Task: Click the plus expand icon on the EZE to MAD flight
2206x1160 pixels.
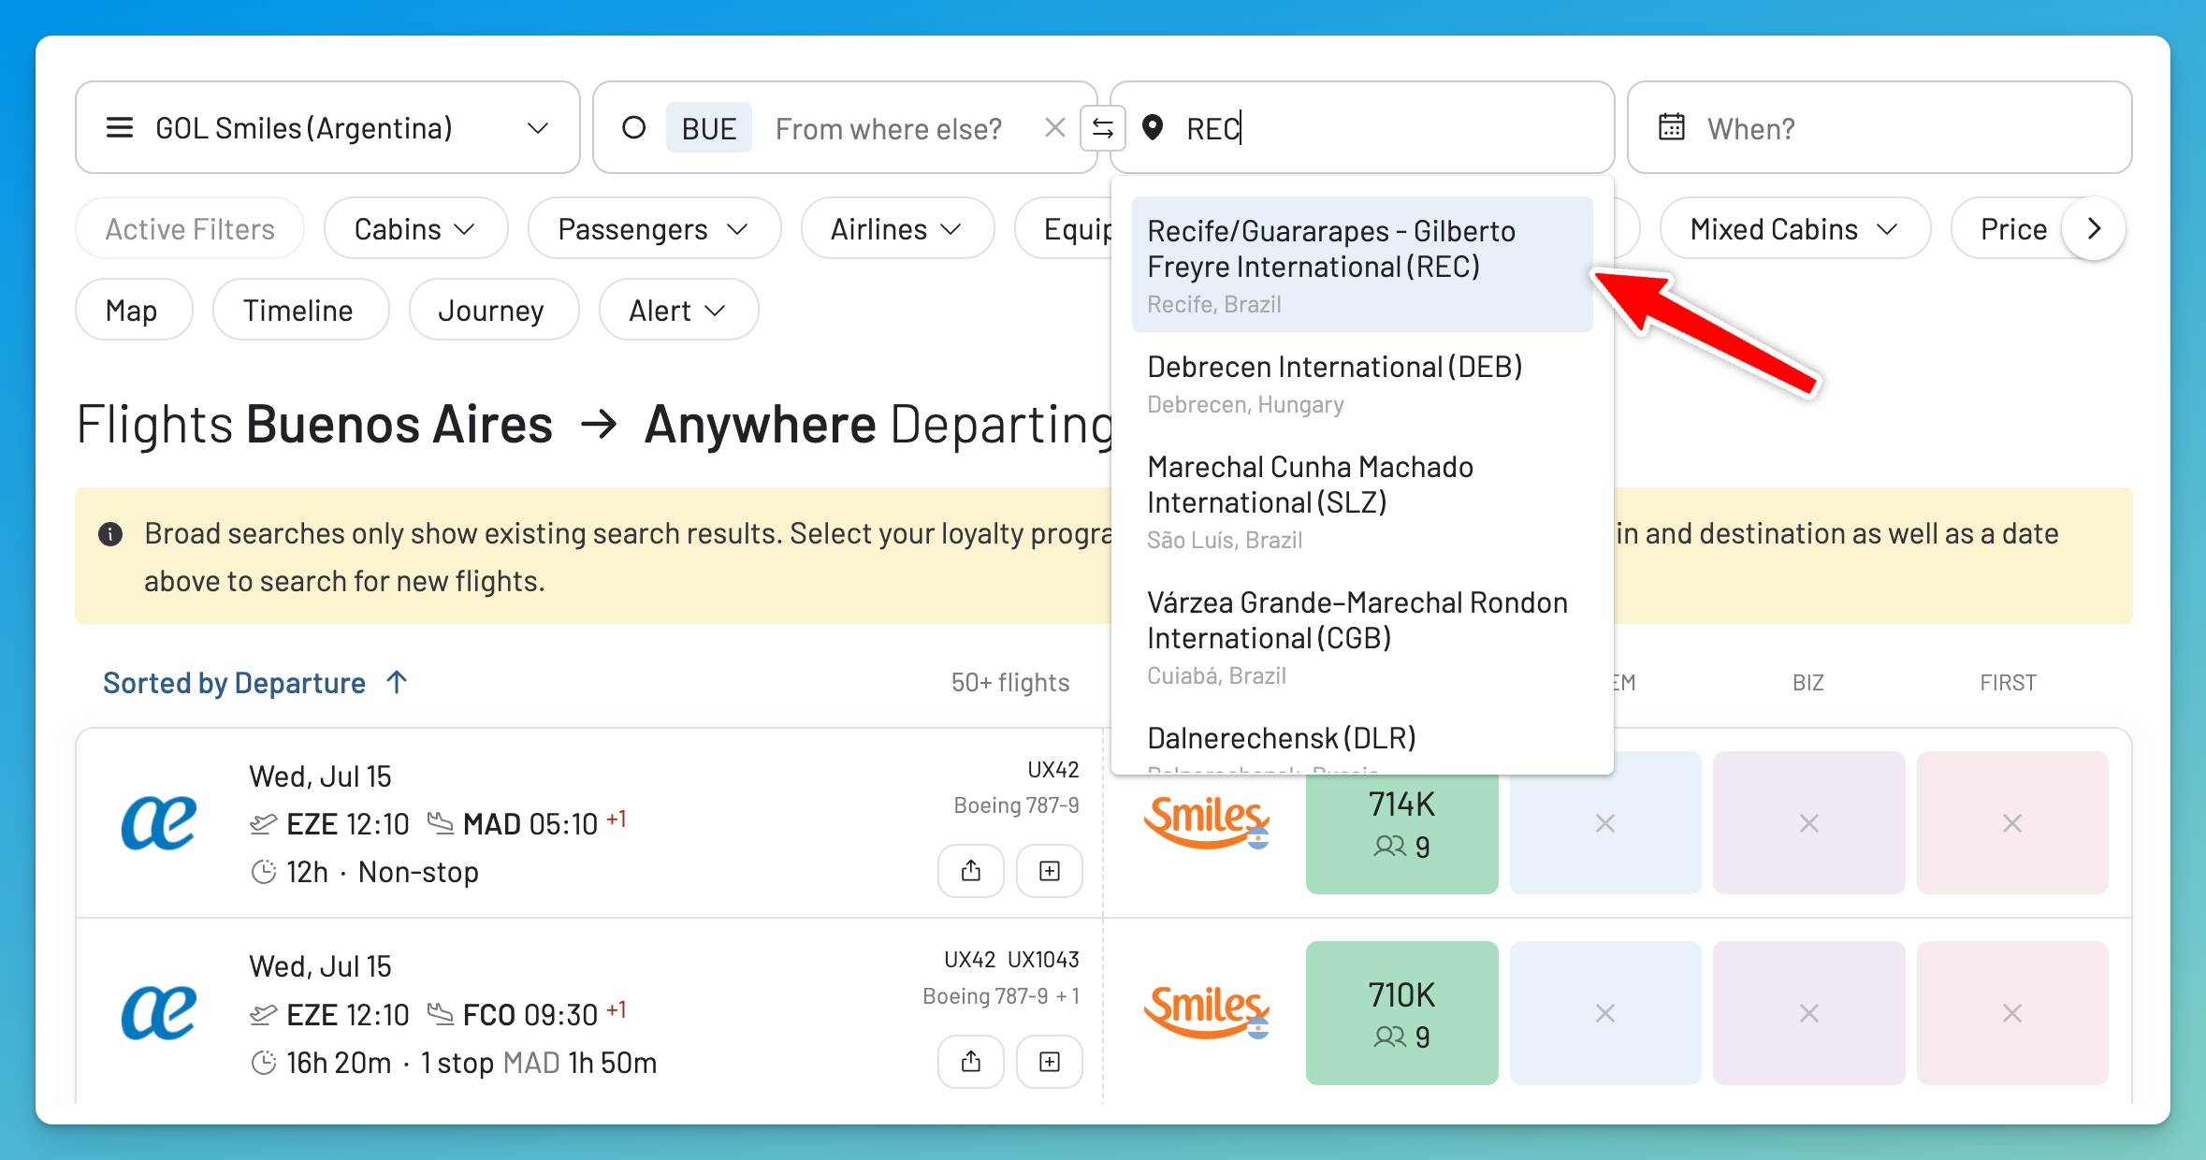Action: (x=1050, y=871)
